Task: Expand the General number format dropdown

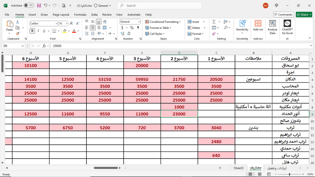Action: (x=139, y=22)
